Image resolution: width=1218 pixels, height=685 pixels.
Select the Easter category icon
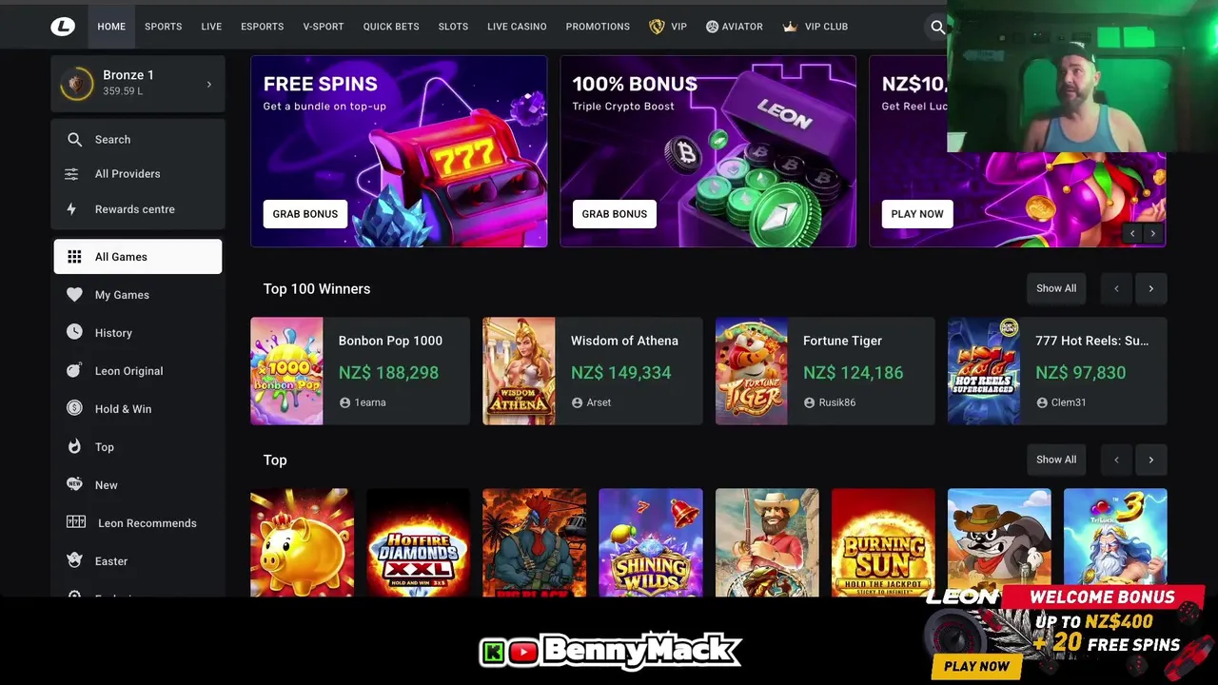pyautogui.click(x=74, y=561)
